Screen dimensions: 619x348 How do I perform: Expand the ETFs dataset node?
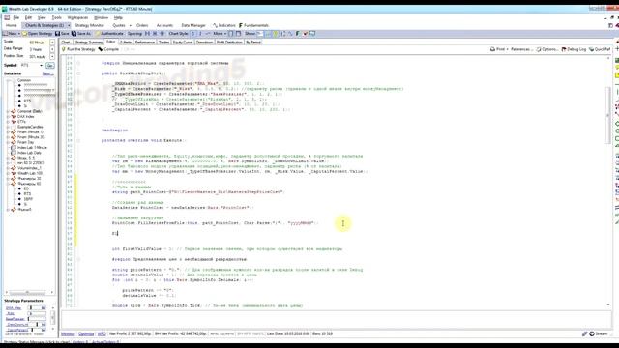pos(8,122)
